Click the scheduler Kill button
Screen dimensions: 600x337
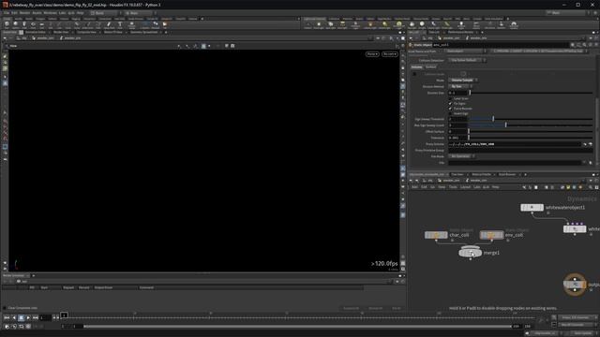pos(397,308)
